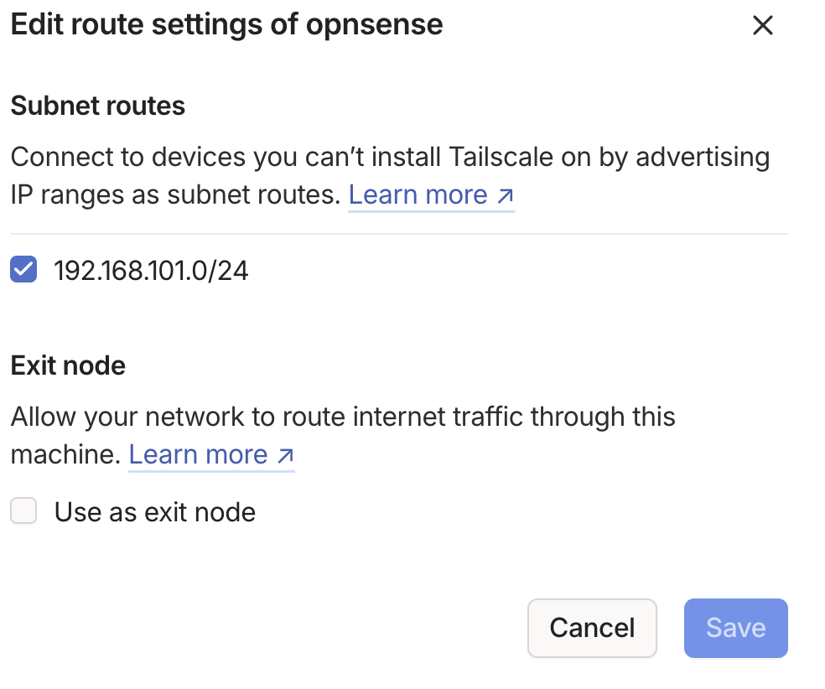Save the route settings

735,628
